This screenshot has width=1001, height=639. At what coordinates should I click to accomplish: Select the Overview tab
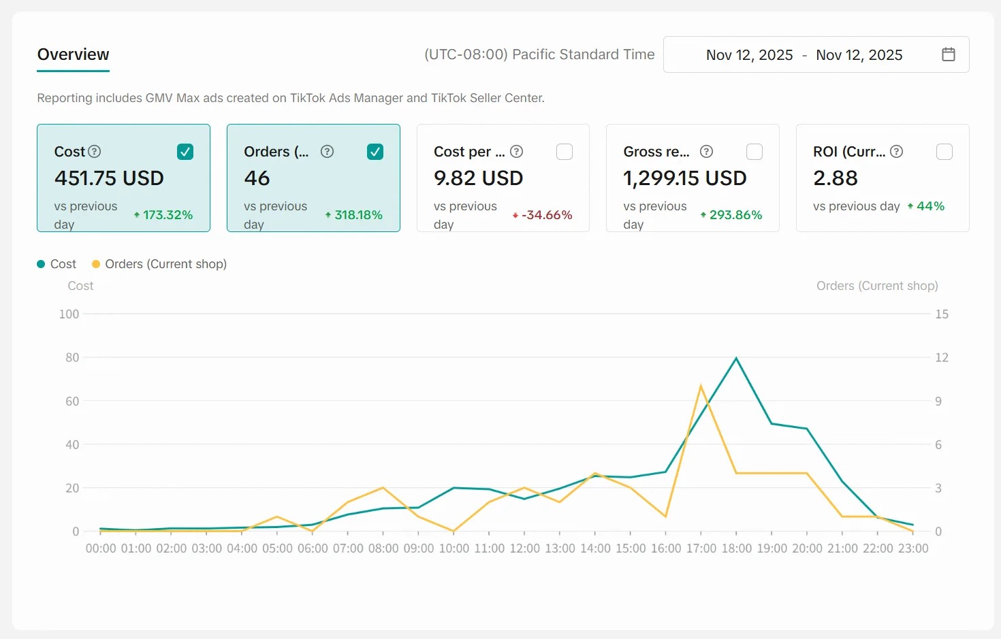(x=73, y=54)
